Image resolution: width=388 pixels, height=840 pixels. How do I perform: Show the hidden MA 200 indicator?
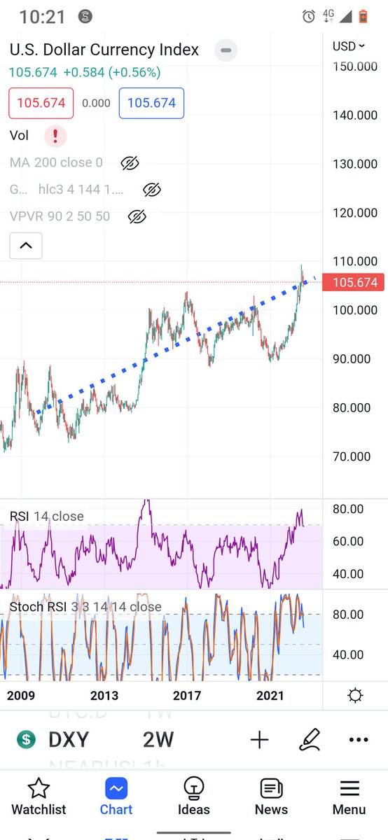click(130, 163)
